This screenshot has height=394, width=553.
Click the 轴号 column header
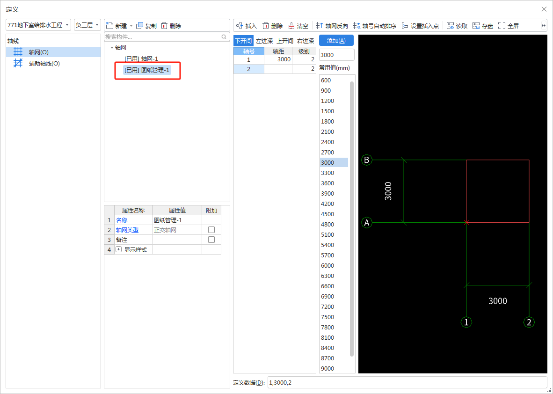click(248, 51)
